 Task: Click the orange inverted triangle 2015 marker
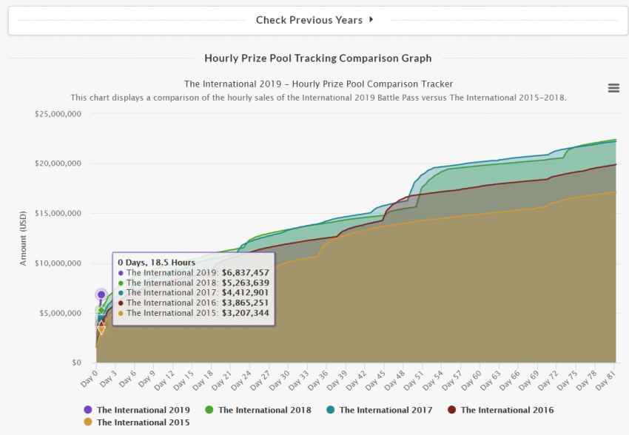click(101, 331)
